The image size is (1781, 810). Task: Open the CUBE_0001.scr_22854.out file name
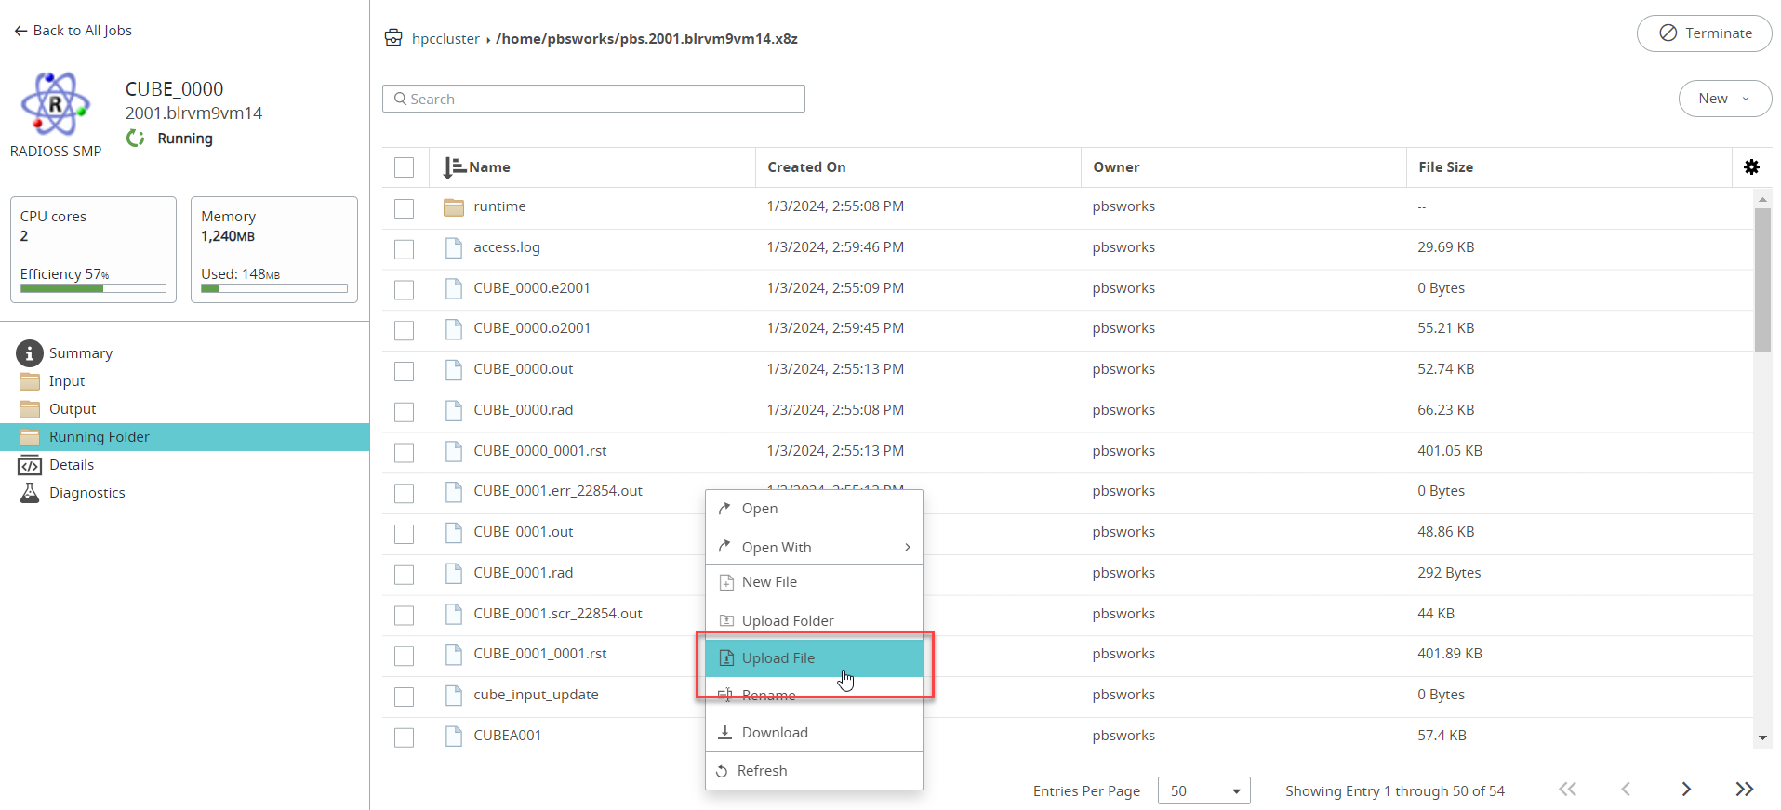tap(558, 614)
